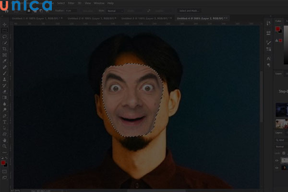
Task: Select the Eyedropper tool
Action: [4, 61]
